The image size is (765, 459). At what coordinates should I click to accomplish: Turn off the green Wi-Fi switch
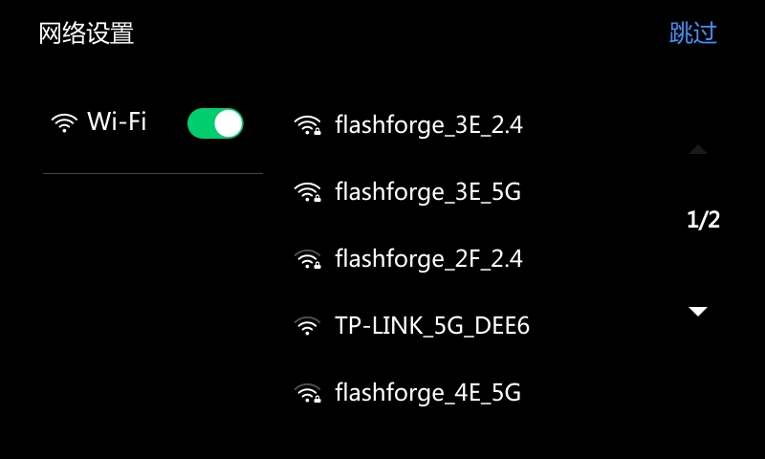(x=215, y=123)
